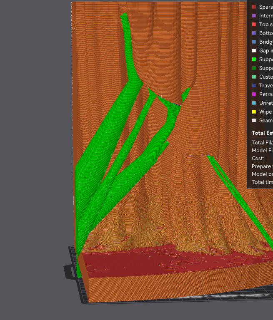The height and width of the screenshot is (320, 273).
Task: Toggle the 'Trave' legend label
Action: point(266,85)
